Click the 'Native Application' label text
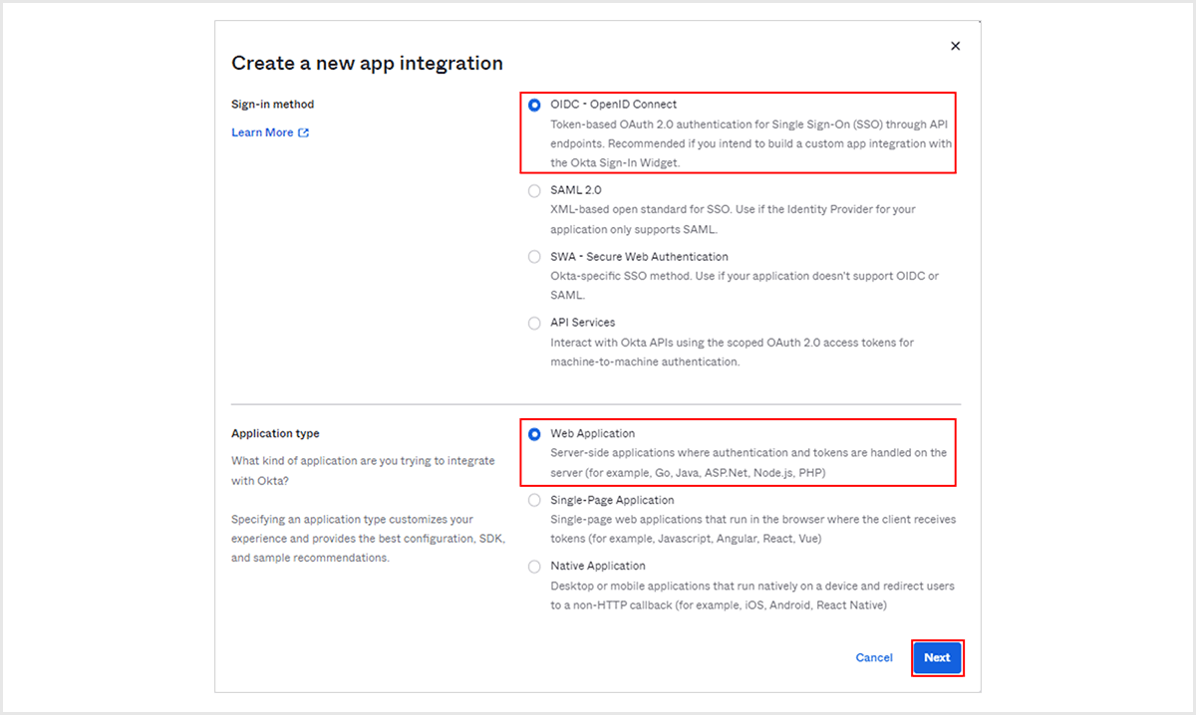Screen dimensions: 1196x715 coord(597,566)
